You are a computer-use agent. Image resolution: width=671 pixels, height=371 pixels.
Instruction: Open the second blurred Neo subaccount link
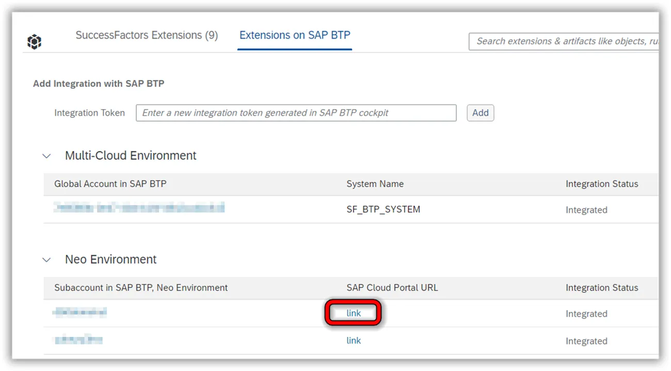pos(78,339)
